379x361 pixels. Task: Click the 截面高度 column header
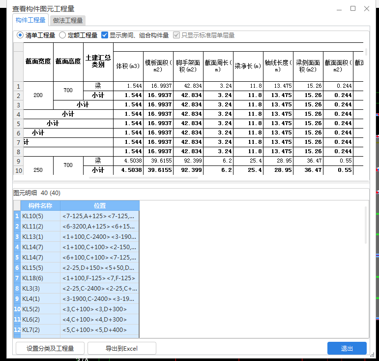point(68,62)
